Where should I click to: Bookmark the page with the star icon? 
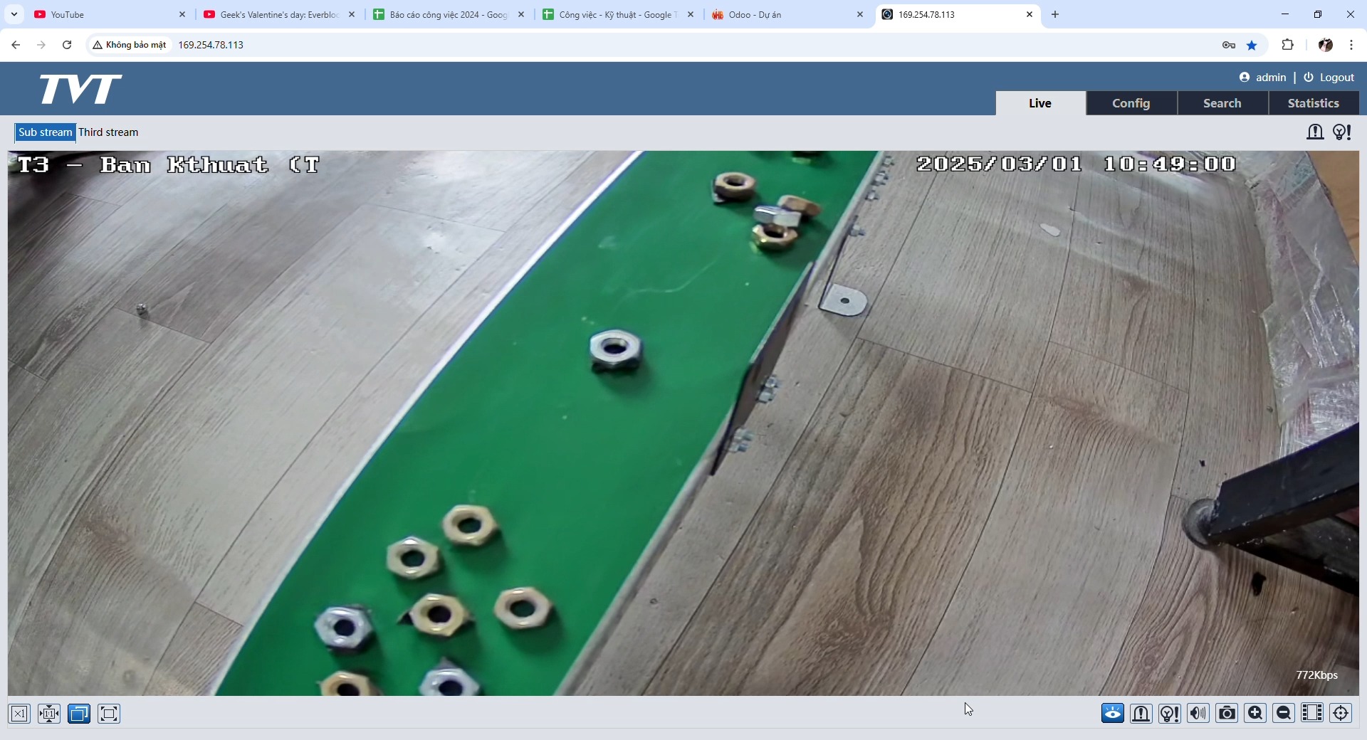click(1252, 44)
